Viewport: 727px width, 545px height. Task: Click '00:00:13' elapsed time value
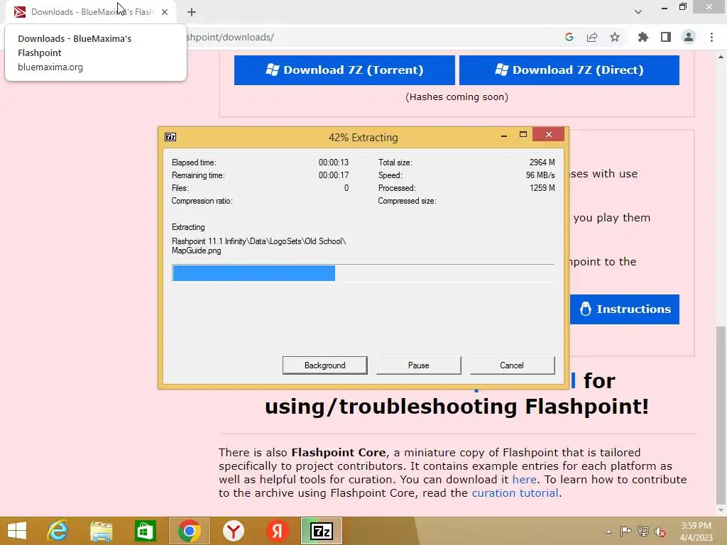(334, 163)
